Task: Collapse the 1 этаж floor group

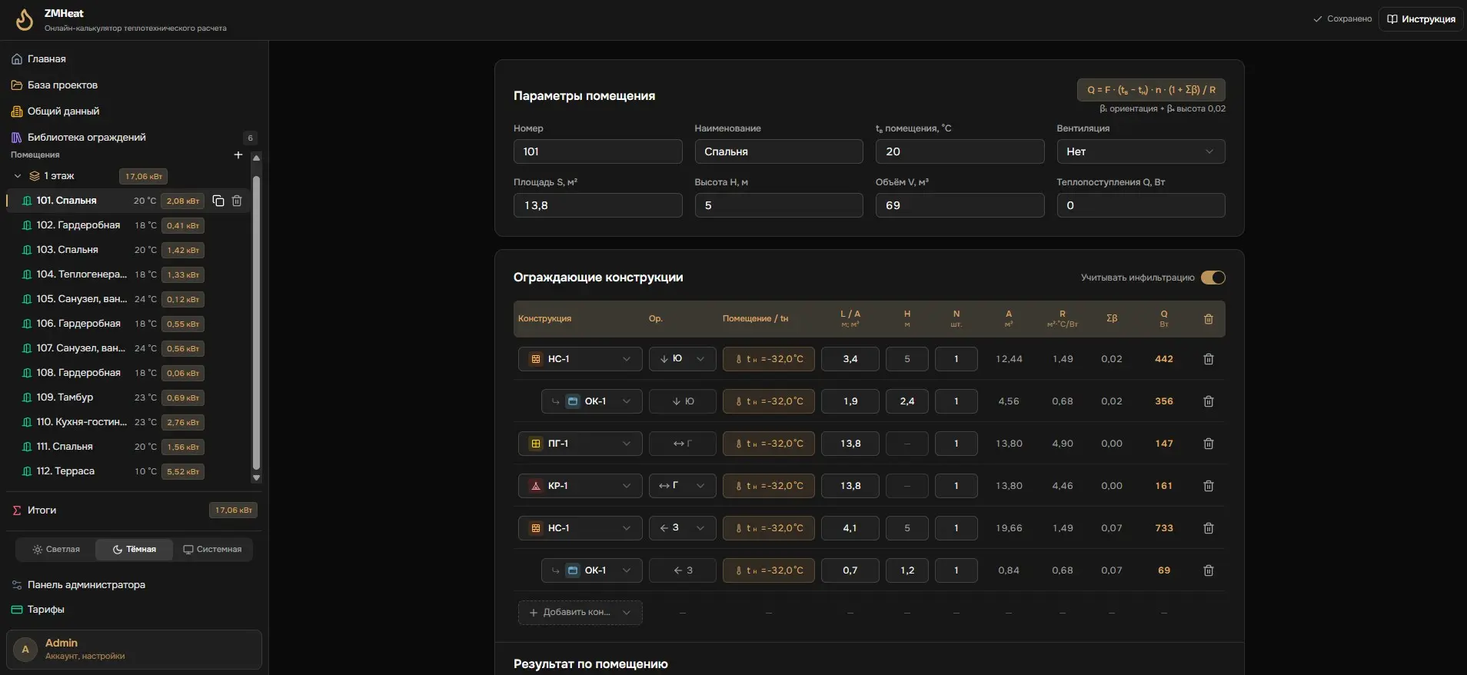Action: [x=18, y=176]
